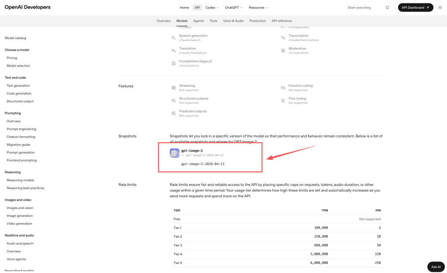Open Prompt generation in the sidebar
The height and width of the screenshot is (273, 447).
[x=21, y=152]
